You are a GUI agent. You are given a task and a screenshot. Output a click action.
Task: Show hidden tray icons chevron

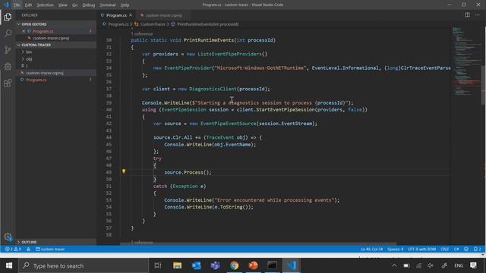394,265
